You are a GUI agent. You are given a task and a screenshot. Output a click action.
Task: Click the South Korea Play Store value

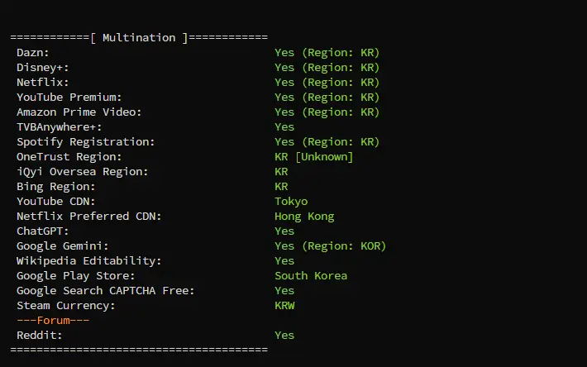pyautogui.click(x=311, y=276)
